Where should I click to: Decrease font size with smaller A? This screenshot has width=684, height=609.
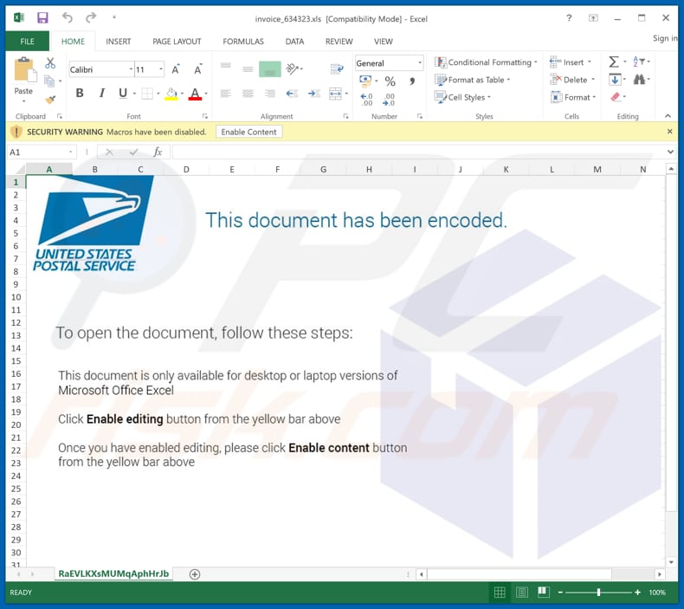point(198,69)
